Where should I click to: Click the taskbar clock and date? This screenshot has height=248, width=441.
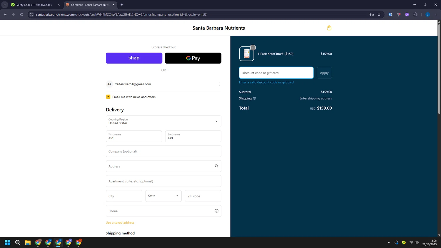(430, 242)
